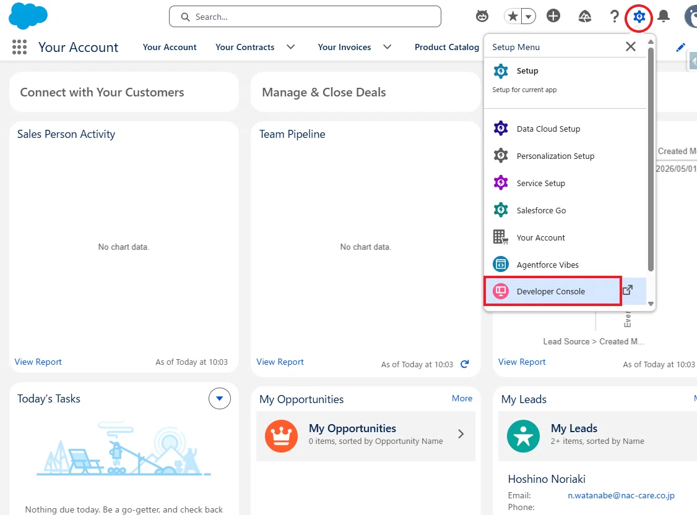
Task: Open Today's Tasks filter dropdown
Action: tap(220, 399)
